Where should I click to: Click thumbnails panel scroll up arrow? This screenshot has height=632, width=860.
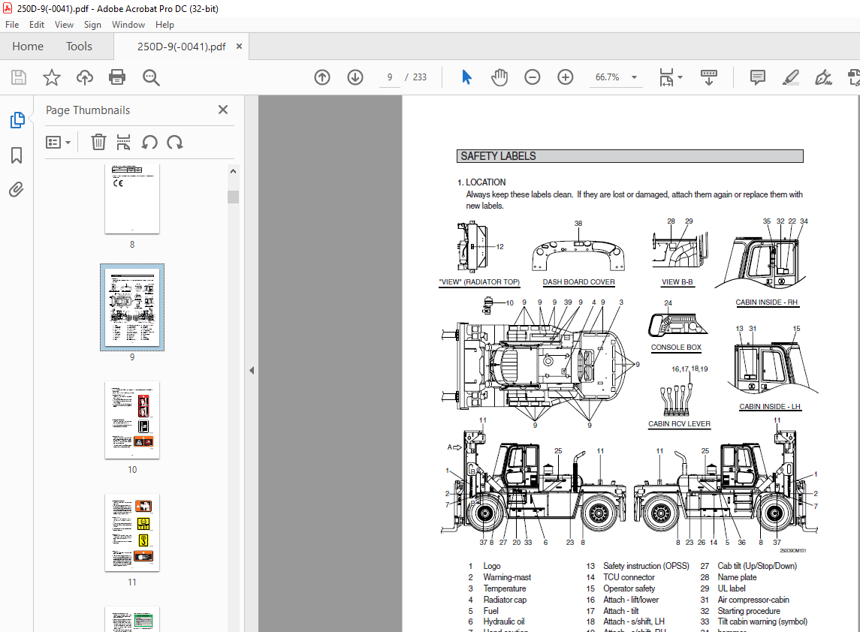coord(233,172)
